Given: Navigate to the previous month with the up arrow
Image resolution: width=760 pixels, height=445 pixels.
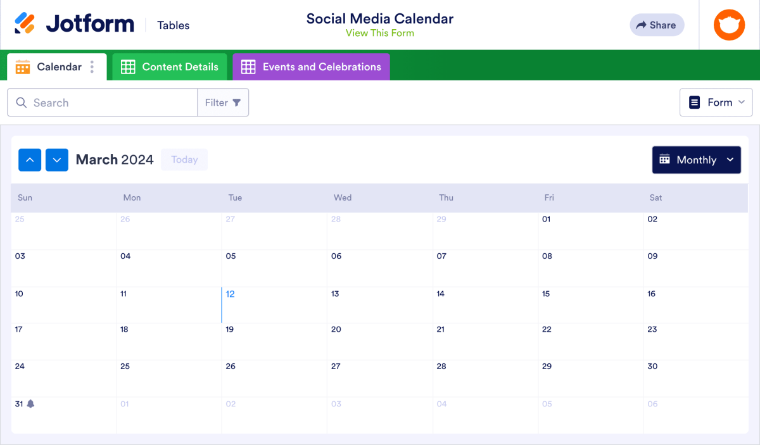Looking at the screenshot, I should (x=30, y=160).
